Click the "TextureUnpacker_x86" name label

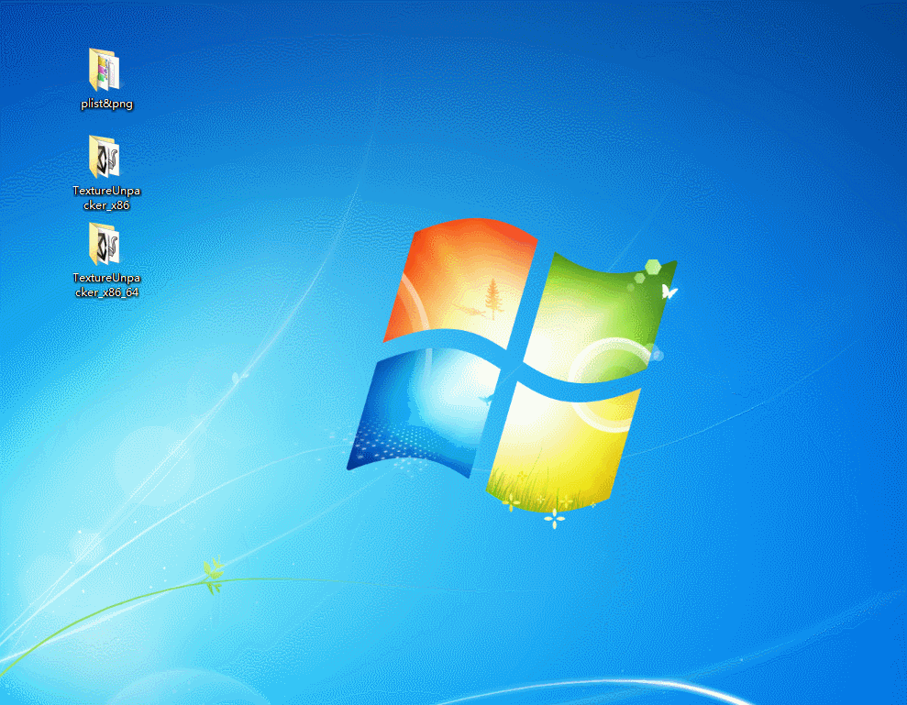point(107,198)
